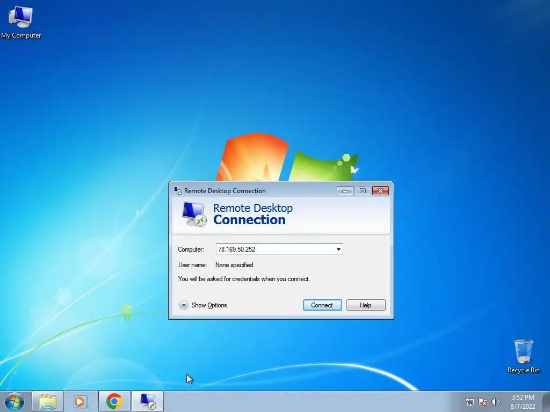Screen dimensions: 550x412
Task: Open the Windows Start menu orb
Action: pyautogui.click(x=15, y=401)
